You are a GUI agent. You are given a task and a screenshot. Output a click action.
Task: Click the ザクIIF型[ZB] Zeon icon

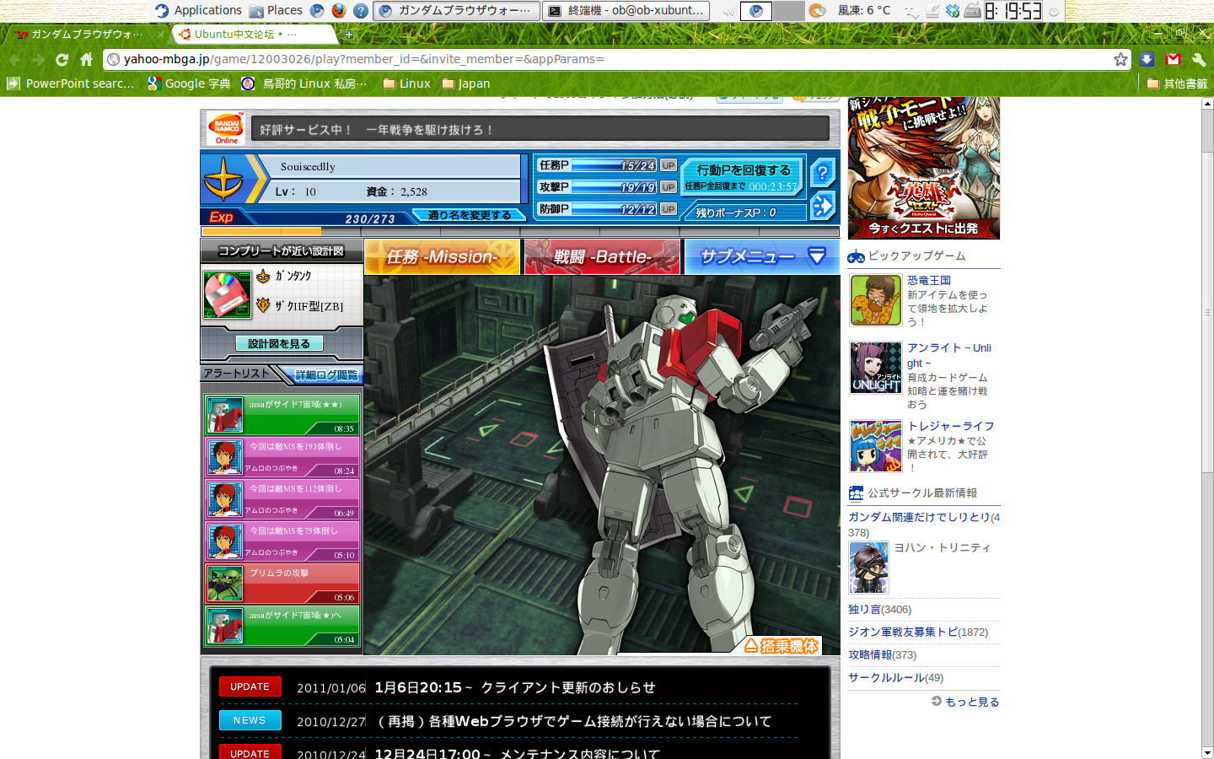coord(263,305)
